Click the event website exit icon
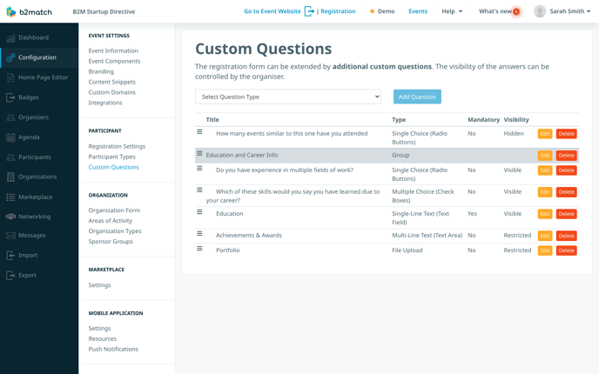Viewport: 599px width, 374px height. [x=309, y=11]
